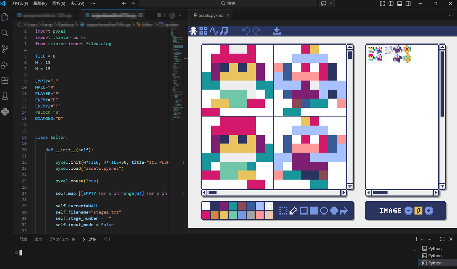Switch to the Pyxel tilemap editor
457x269 pixels.
click(204, 30)
